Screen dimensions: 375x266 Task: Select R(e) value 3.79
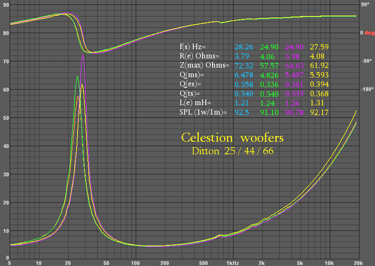point(242,56)
